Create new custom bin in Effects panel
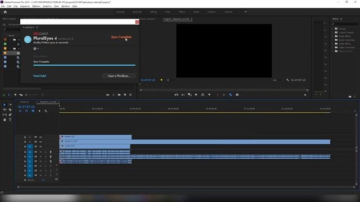 click(x=350, y=97)
